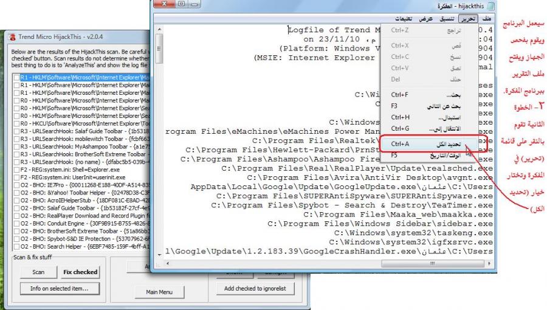Click the HijackThis app icon in title bar

point(11,36)
